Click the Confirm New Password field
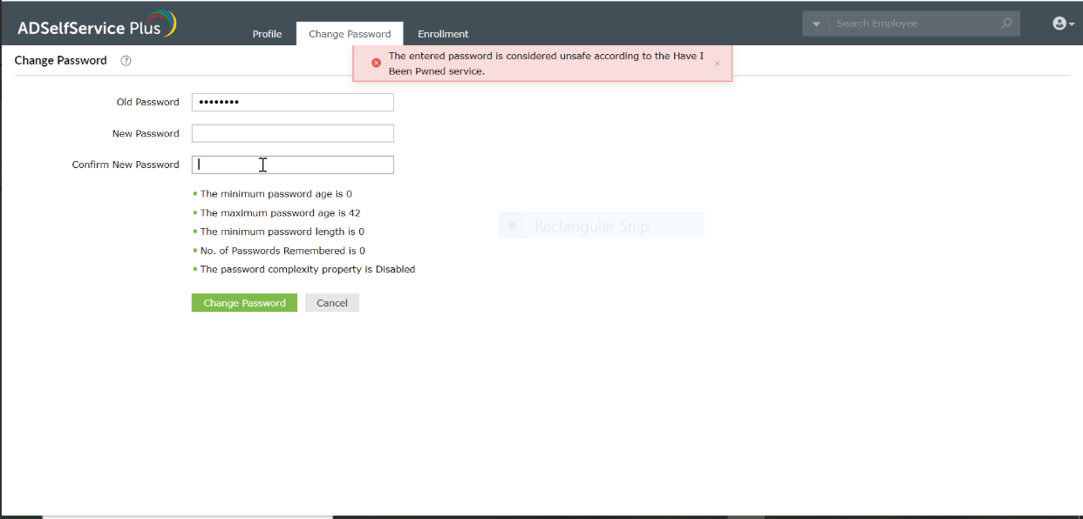Image resolution: width=1083 pixels, height=519 pixels. click(x=292, y=165)
